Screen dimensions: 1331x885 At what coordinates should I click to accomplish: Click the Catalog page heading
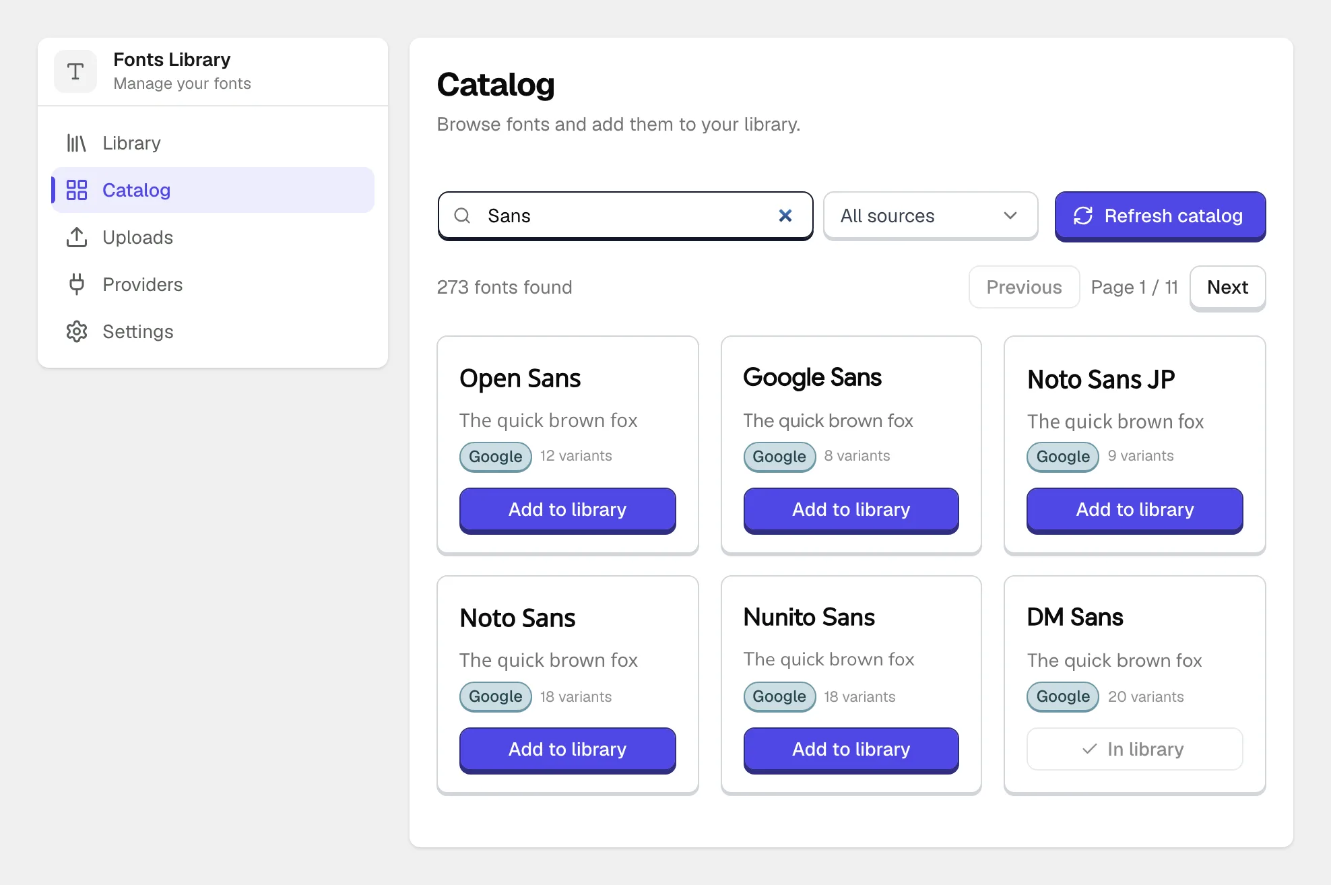(496, 85)
